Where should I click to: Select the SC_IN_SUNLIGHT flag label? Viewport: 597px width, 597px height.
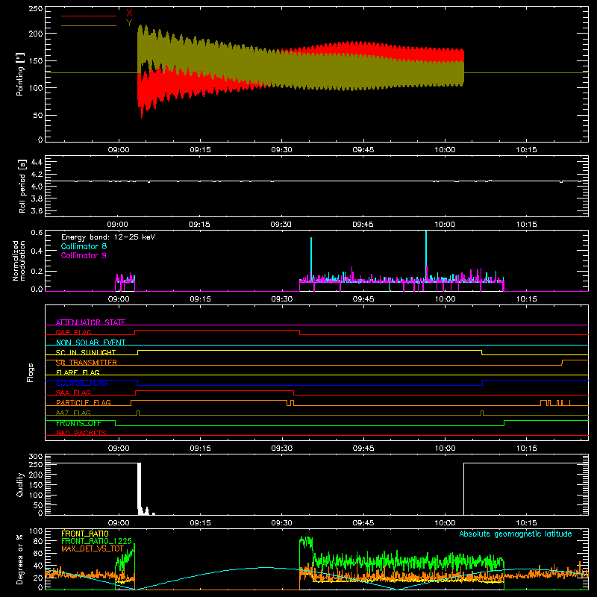click(x=86, y=352)
